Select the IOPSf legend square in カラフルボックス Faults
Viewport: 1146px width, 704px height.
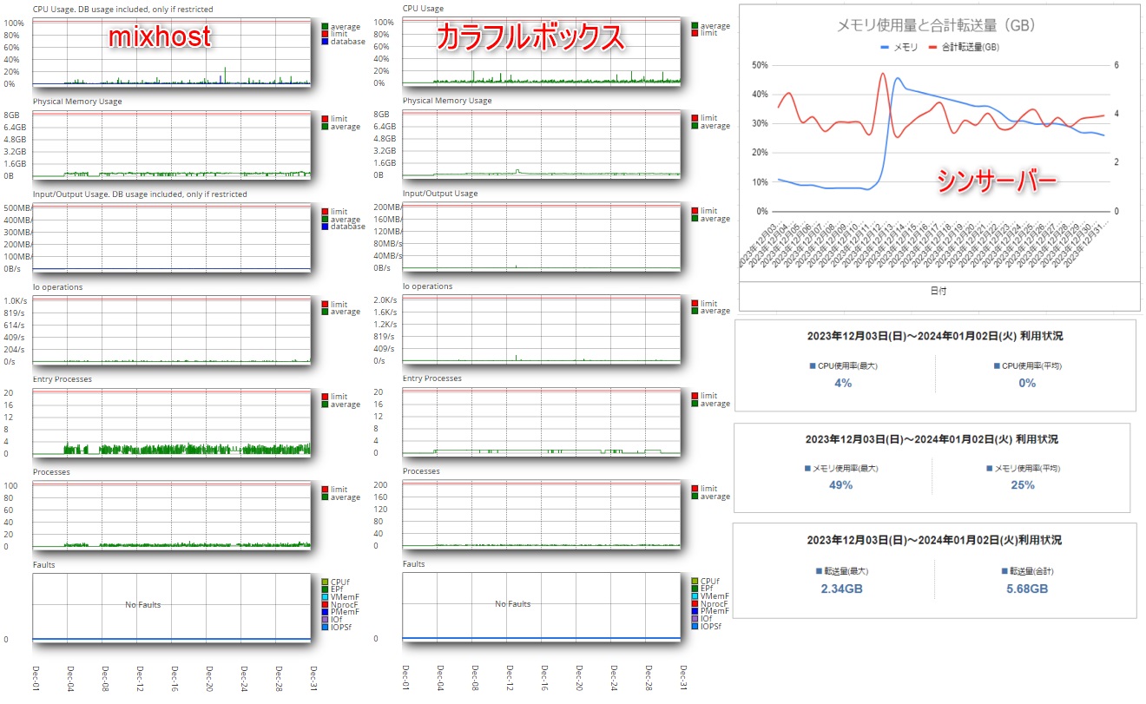tap(695, 626)
